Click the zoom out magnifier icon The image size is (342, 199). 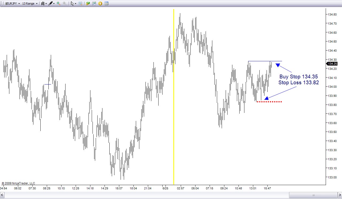click(65, 3)
